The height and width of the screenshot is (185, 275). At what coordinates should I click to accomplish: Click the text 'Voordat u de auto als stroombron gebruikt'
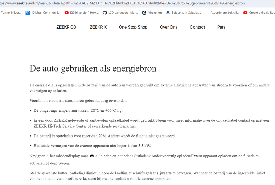(x=64, y=100)
